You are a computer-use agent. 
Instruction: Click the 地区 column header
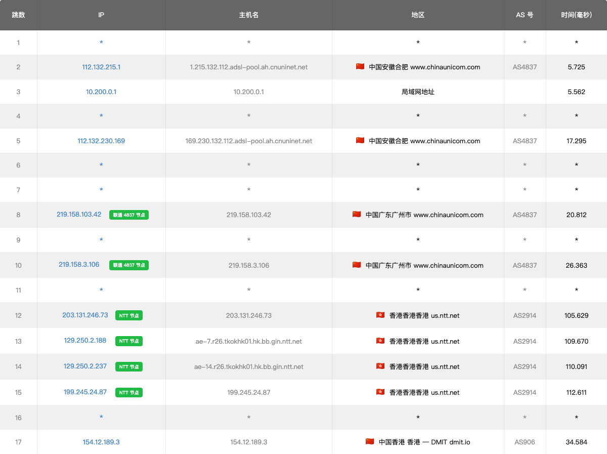click(x=418, y=15)
